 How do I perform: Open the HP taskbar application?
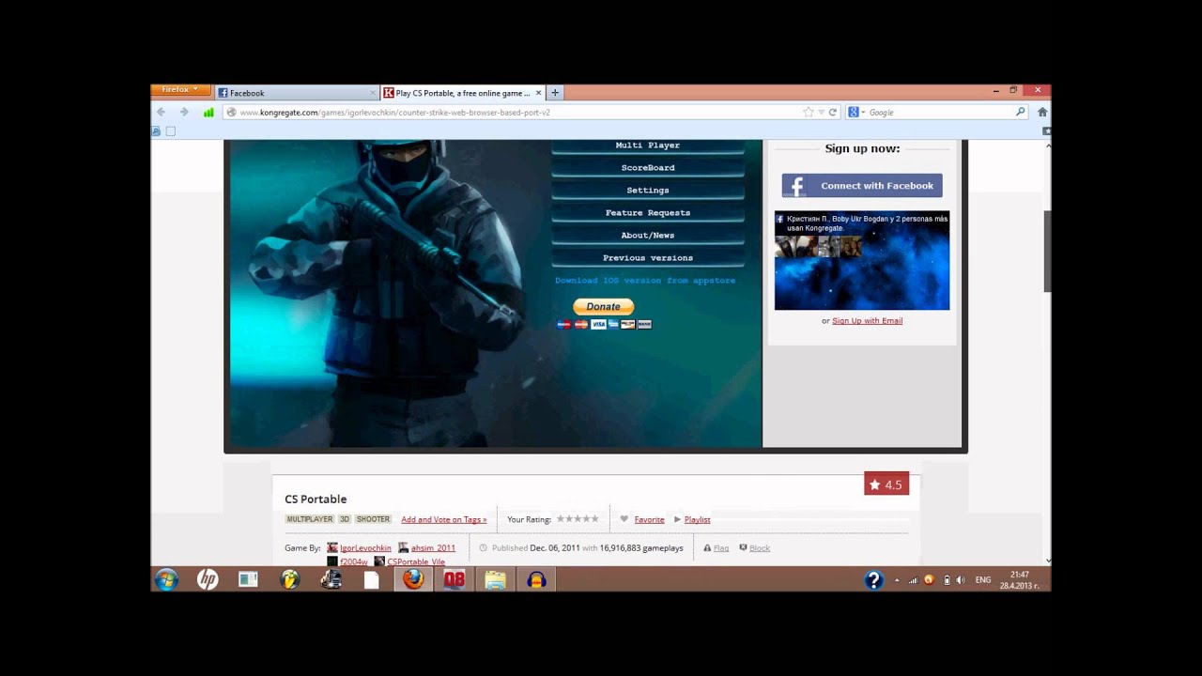[x=208, y=579]
